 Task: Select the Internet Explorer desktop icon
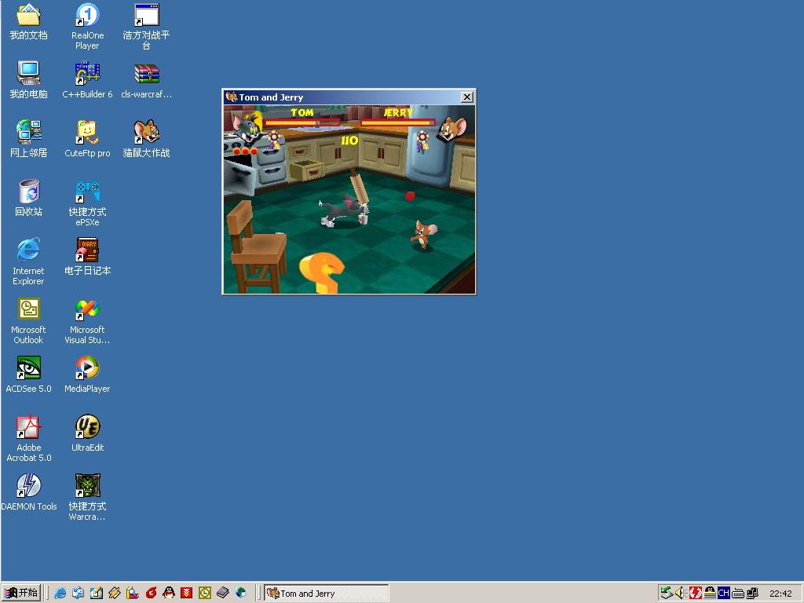click(28, 261)
